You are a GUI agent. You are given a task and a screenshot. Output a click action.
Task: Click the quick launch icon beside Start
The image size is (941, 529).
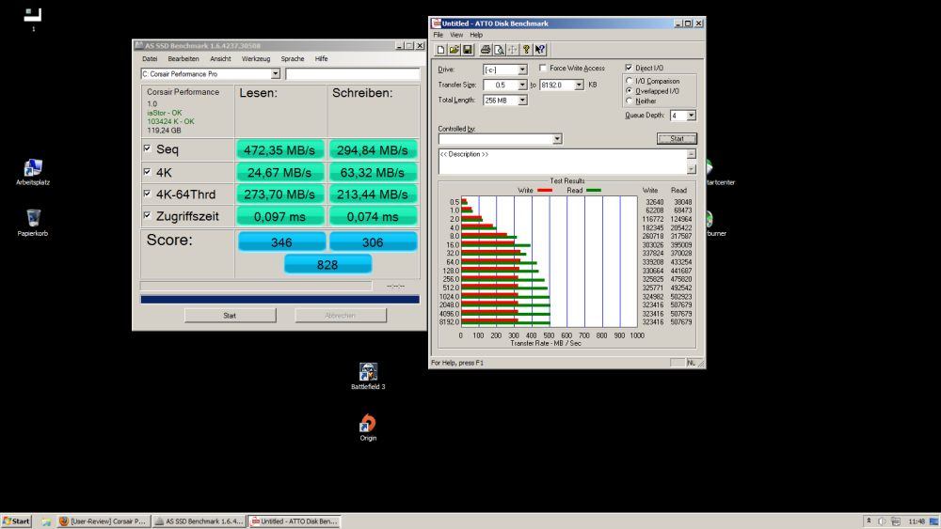[45, 521]
